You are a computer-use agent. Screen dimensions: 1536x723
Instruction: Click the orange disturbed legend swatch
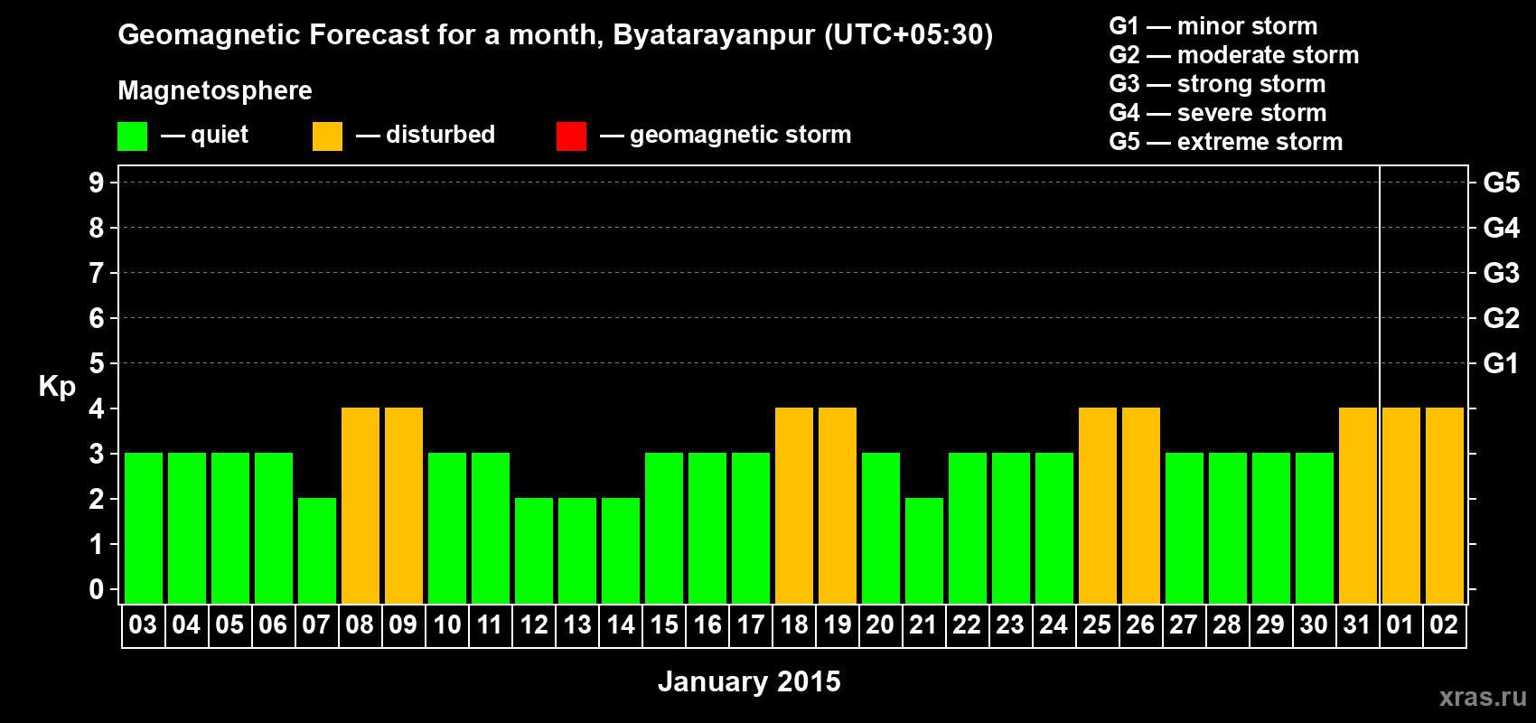click(327, 136)
